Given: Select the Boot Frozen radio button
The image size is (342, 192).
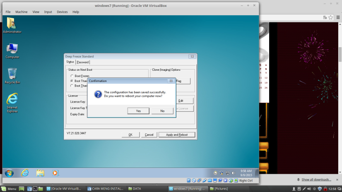Looking at the screenshot, I should click(72, 76).
